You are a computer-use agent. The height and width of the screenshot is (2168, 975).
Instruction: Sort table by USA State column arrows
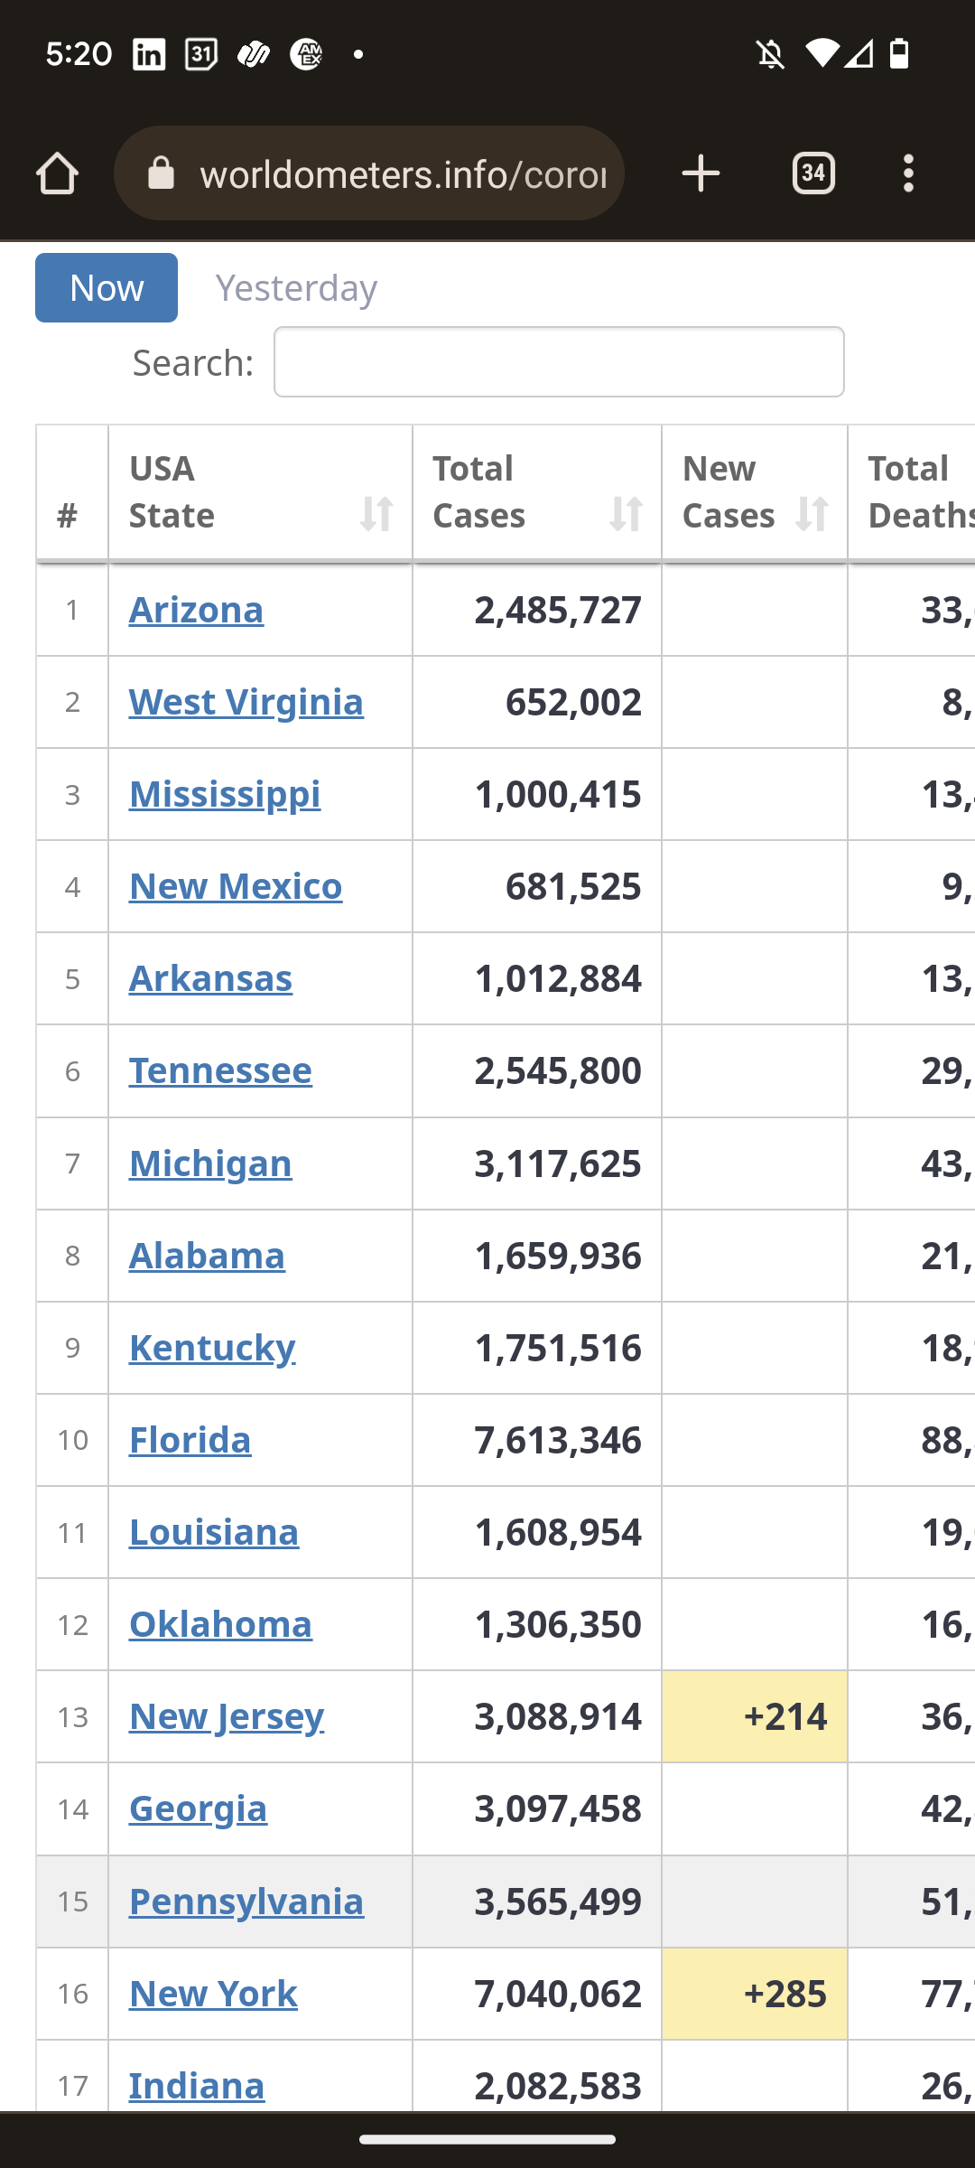(376, 515)
